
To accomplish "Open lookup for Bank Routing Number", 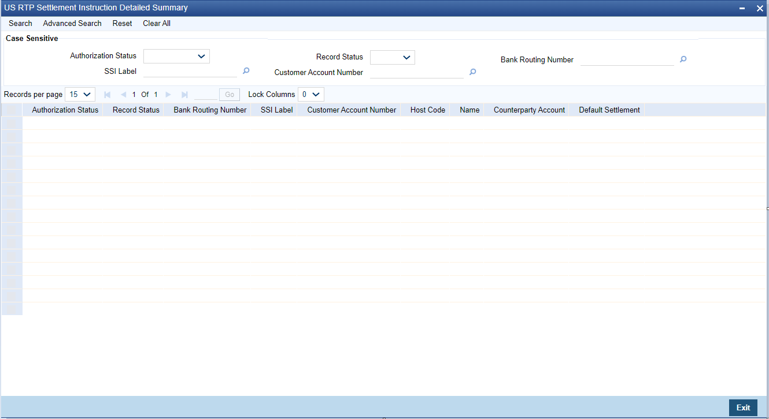I will tap(683, 59).
